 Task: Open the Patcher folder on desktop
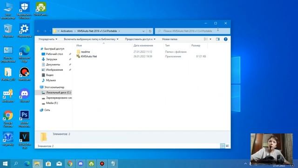(x=8, y=74)
